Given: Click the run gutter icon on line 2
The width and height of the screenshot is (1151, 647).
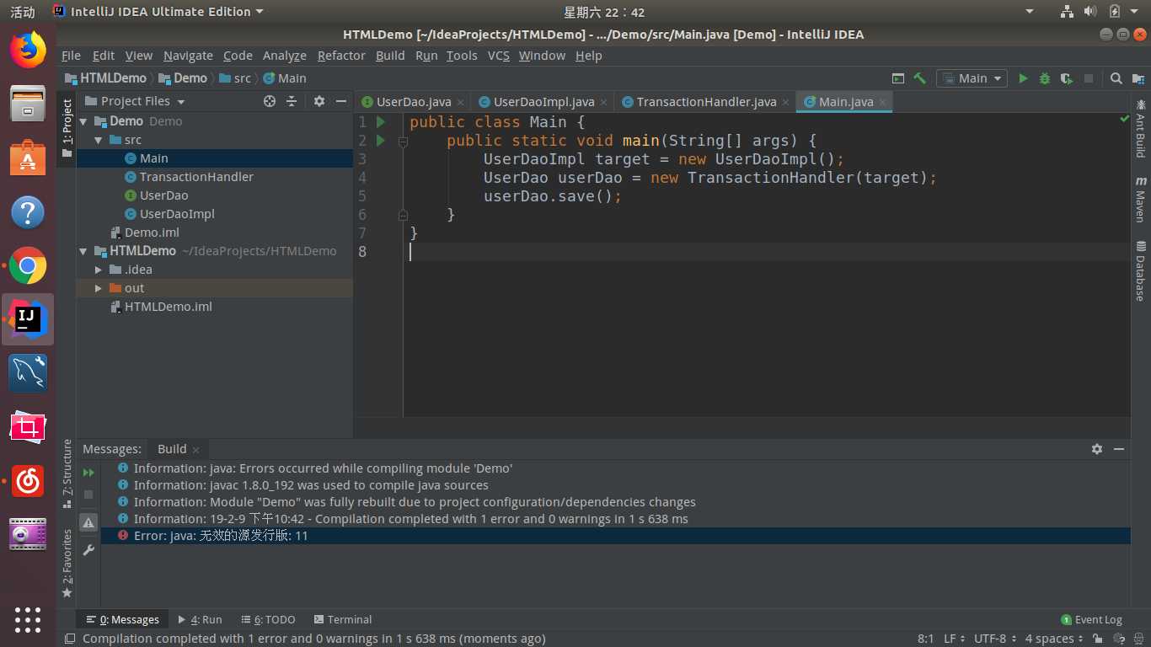Looking at the screenshot, I should [381, 141].
